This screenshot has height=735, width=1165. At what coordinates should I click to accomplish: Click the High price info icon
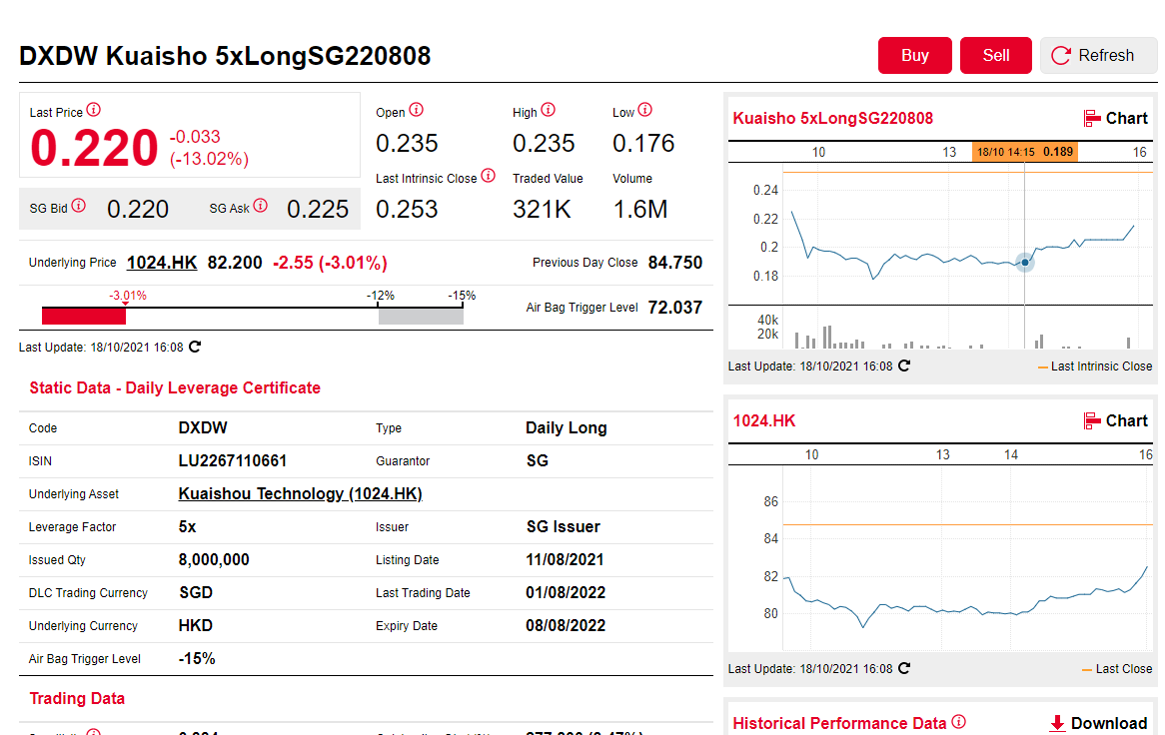549,110
